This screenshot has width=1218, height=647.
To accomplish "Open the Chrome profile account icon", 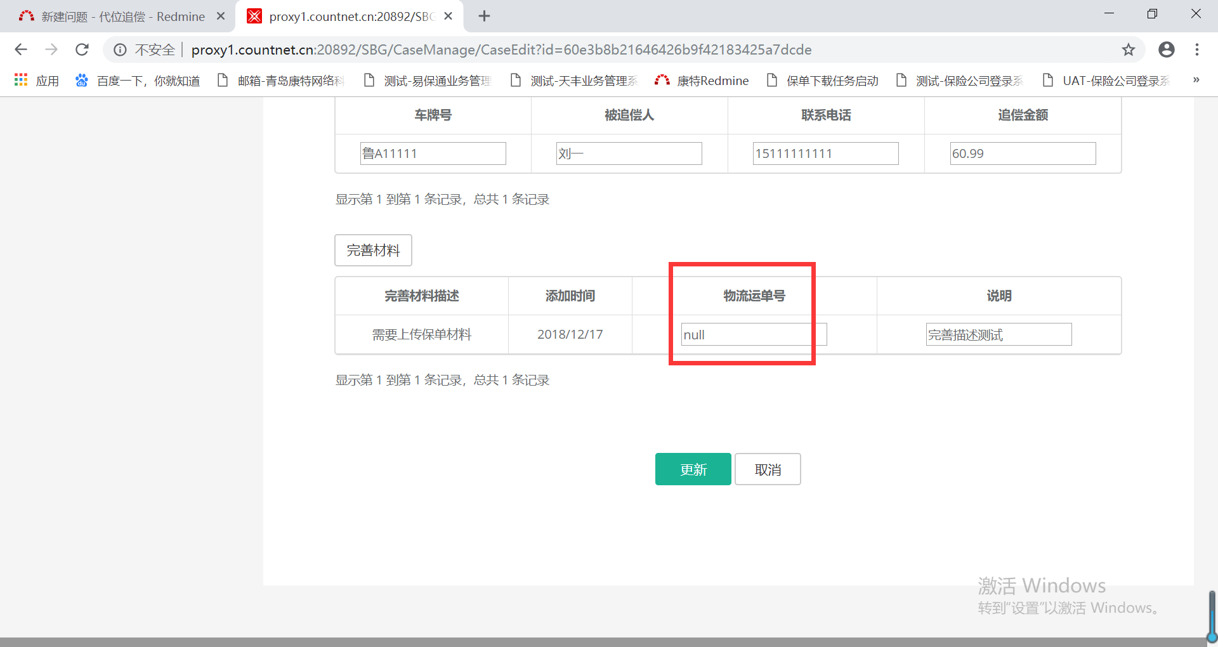I will [1167, 49].
